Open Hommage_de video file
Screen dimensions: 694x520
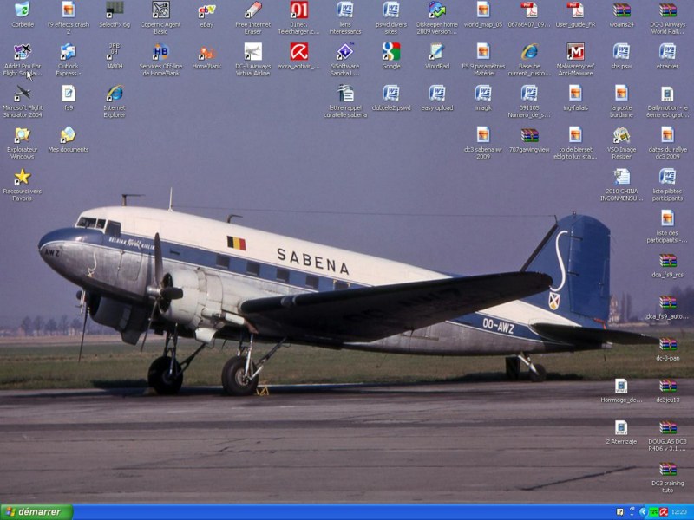click(621, 386)
